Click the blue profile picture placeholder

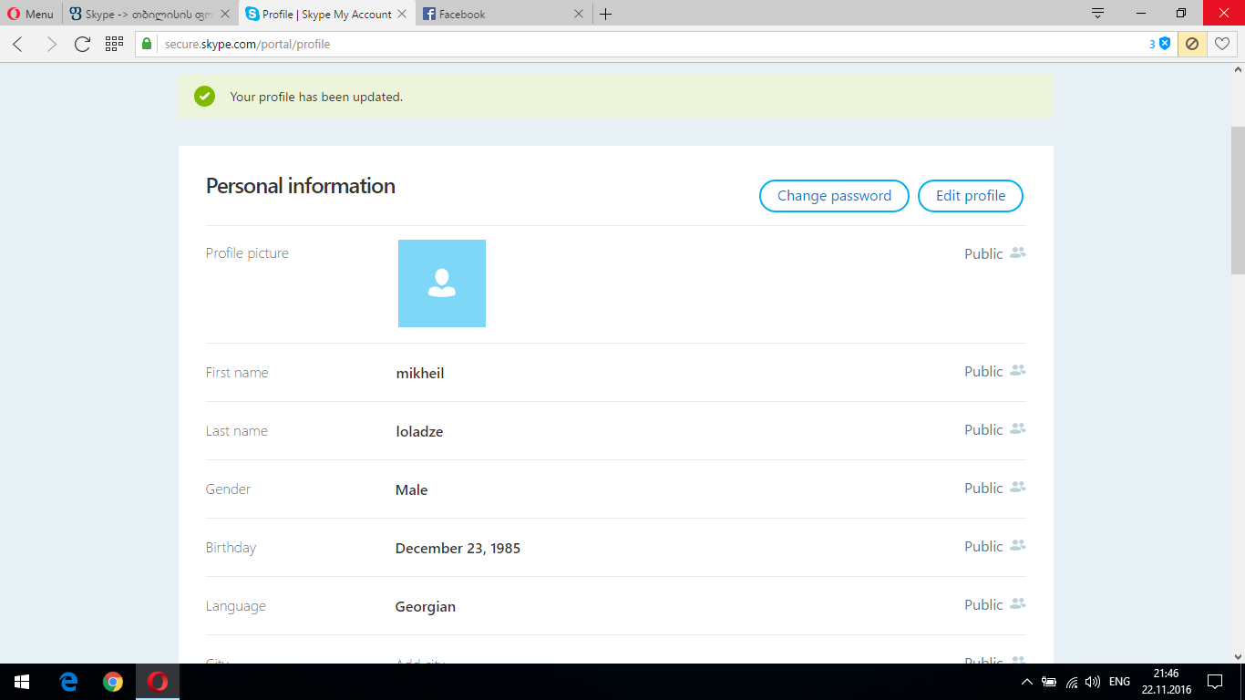click(x=442, y=283)
